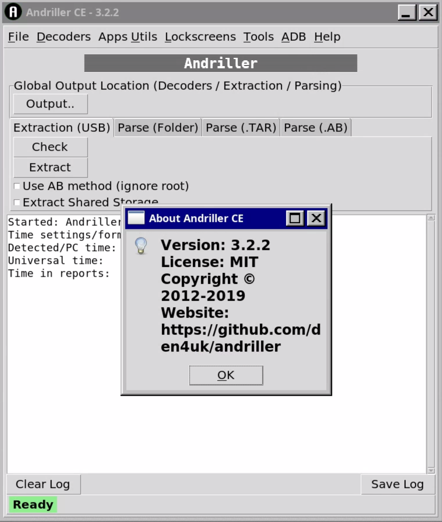Enable Extract Shared Storage option
Viewport: 442px width, 522px height.
pyautogui.click(x=16, y=202)
